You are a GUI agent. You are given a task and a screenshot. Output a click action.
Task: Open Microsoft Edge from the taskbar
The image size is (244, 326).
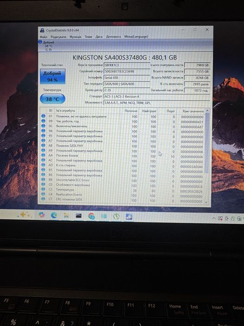(54, 215)
